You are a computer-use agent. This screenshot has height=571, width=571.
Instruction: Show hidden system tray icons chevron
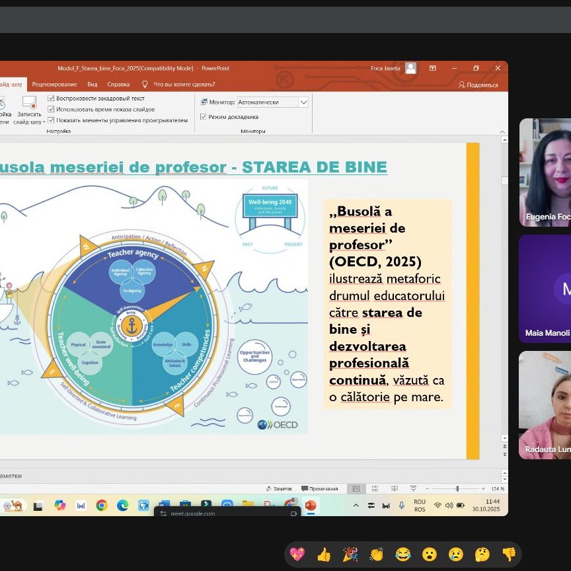(357, 506)
